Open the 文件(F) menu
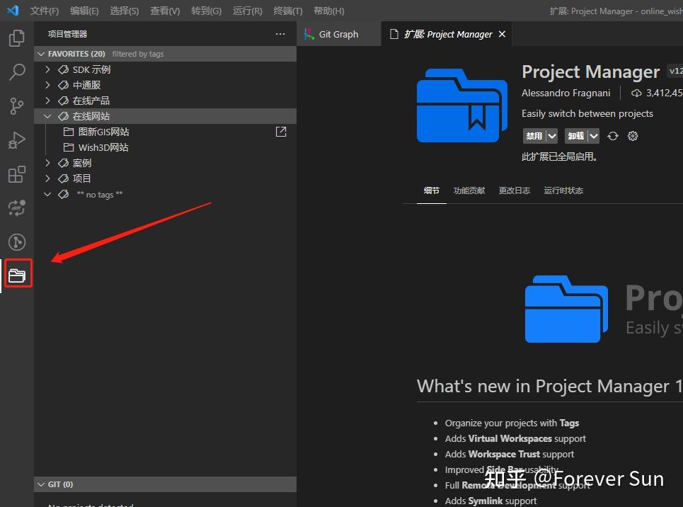This screenshot has height=507, width=683. [45, 11]
